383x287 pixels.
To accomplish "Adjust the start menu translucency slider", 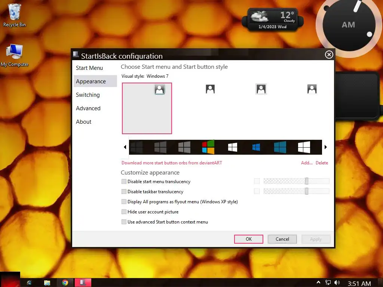I will tap(307, 181).
